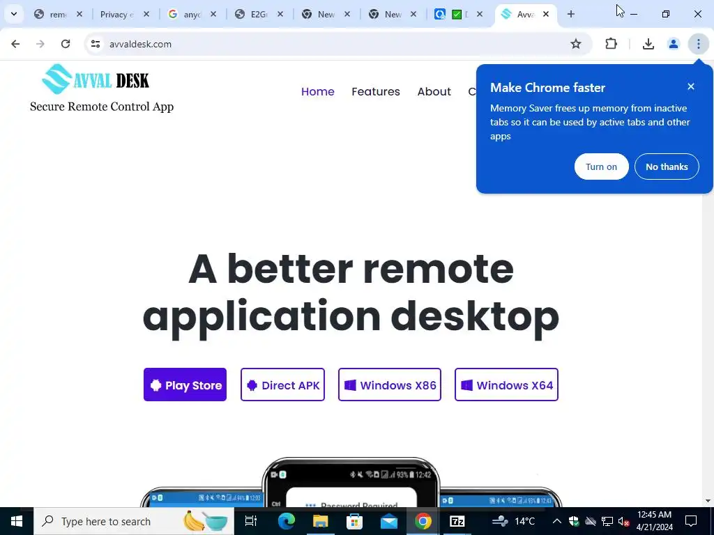Viewport: 714px width, 535px height.
Task: View site information icon in address bar
Action: [95, 44]
